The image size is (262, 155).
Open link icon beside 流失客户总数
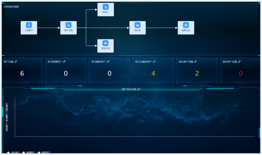[239, 62]
